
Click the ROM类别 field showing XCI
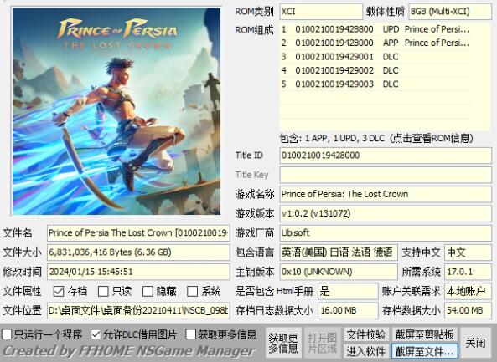pyautogui.click(x=321, y=12)
